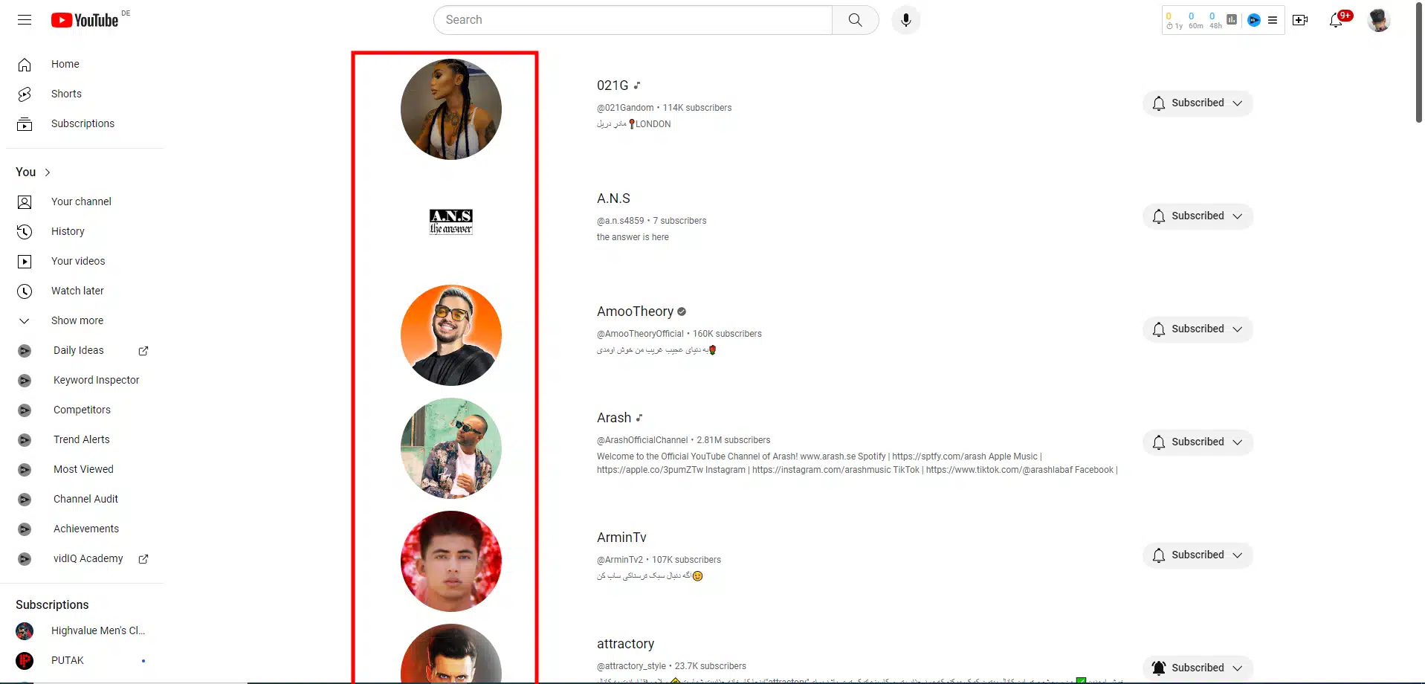
Task: Open vidIQ bar chart stats icon
Action: point(1232,20)
